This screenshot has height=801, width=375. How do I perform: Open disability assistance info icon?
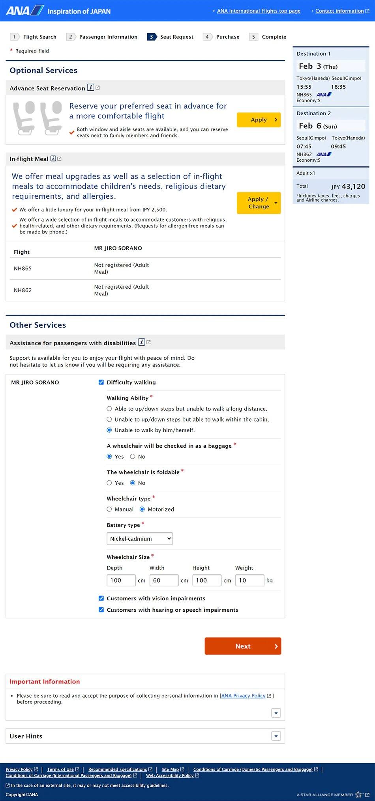click(x=141, y=342)
